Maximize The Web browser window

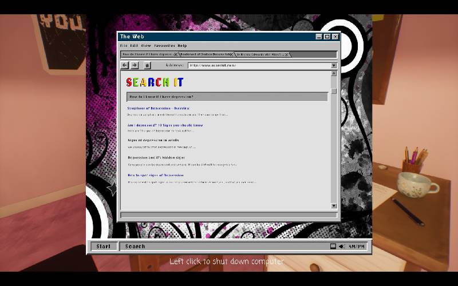coord(327,37)
